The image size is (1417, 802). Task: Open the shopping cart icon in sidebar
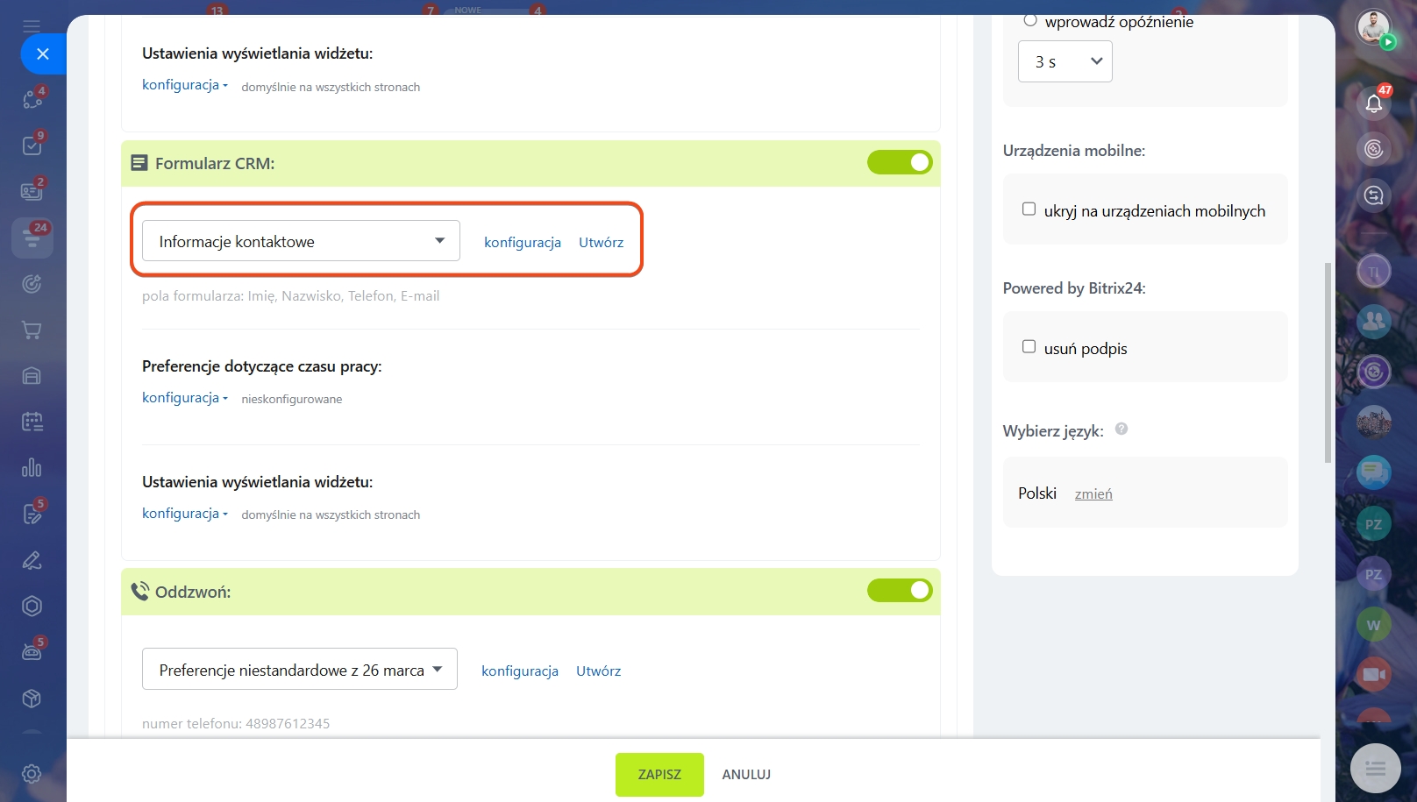click(x=32, y=330)
